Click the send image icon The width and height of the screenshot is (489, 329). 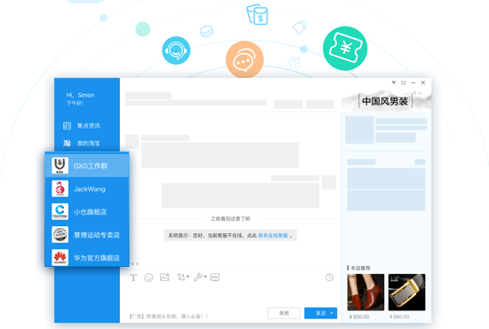164,277
